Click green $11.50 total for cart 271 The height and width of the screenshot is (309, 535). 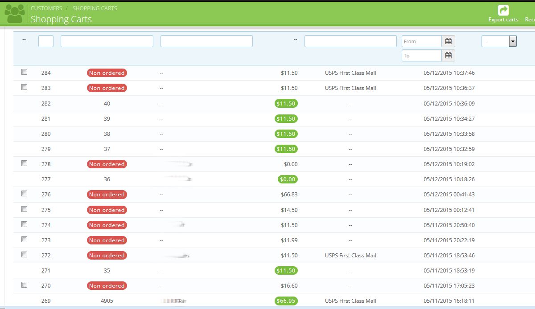coord(286,271)
